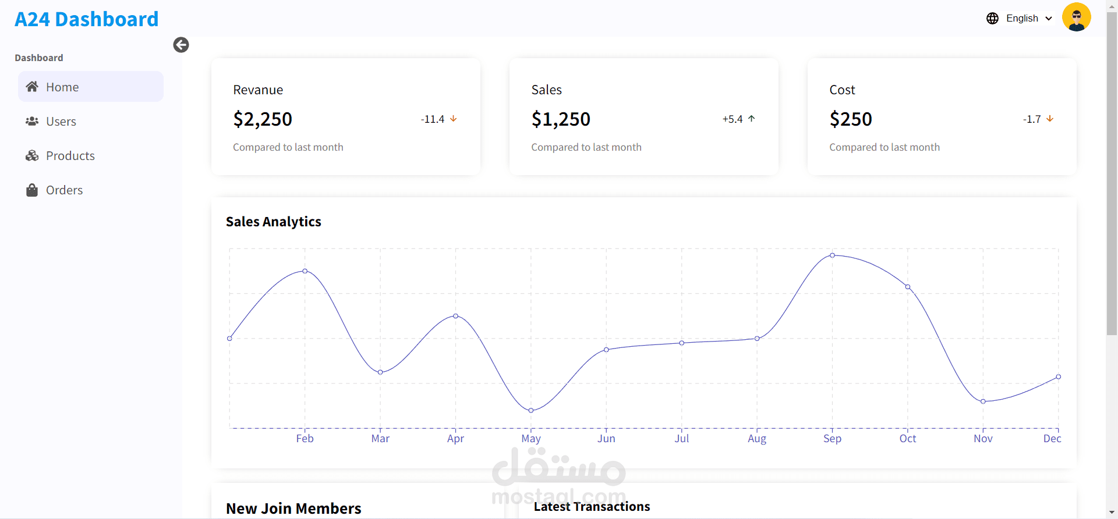Click the Sep axis label
This screenshot has width=1118, height=519.
[x=833, y=439]
